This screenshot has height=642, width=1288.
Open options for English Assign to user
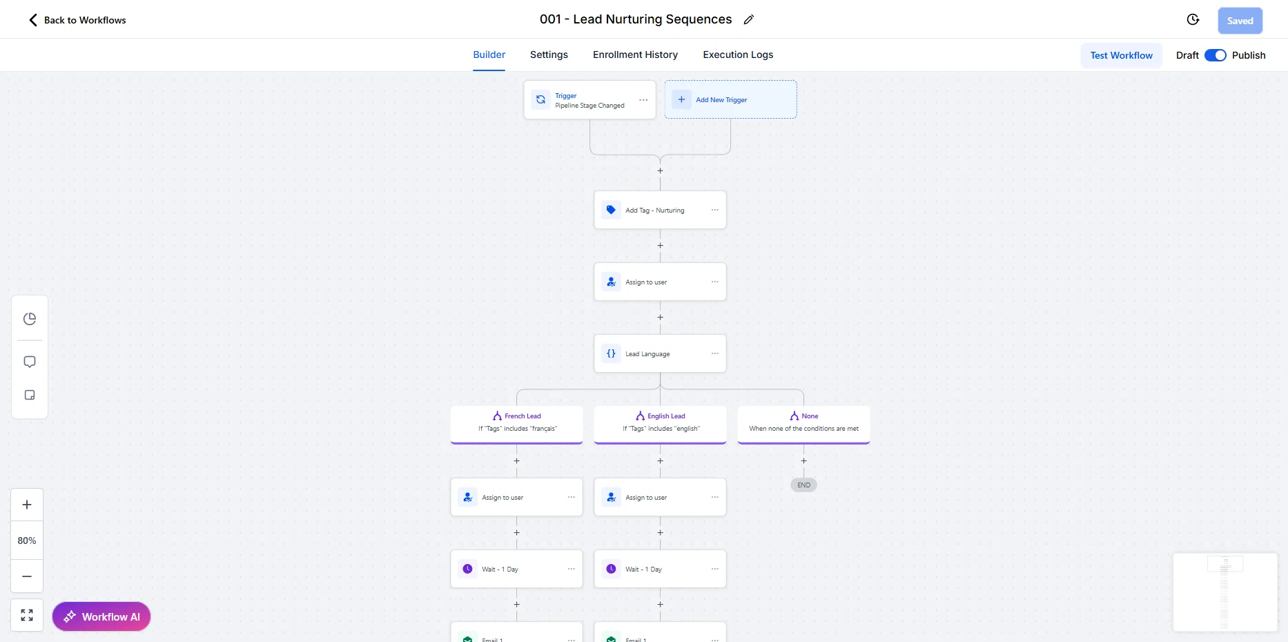pos(714,497)
